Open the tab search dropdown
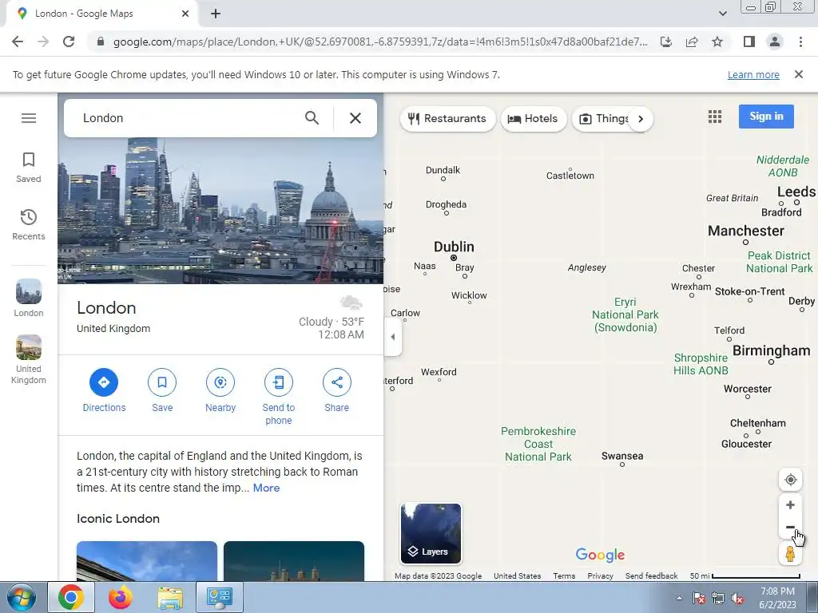The width and height of the screenshot is (818, 613). point(722,14)
